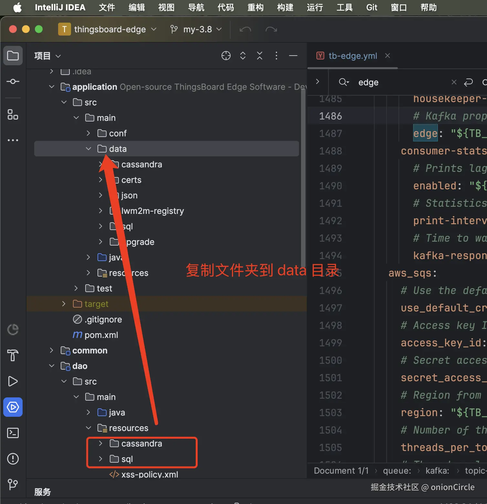Open the Git menu
The width and height of the screenshot is (487, 504).
click(x=372, y=7)
